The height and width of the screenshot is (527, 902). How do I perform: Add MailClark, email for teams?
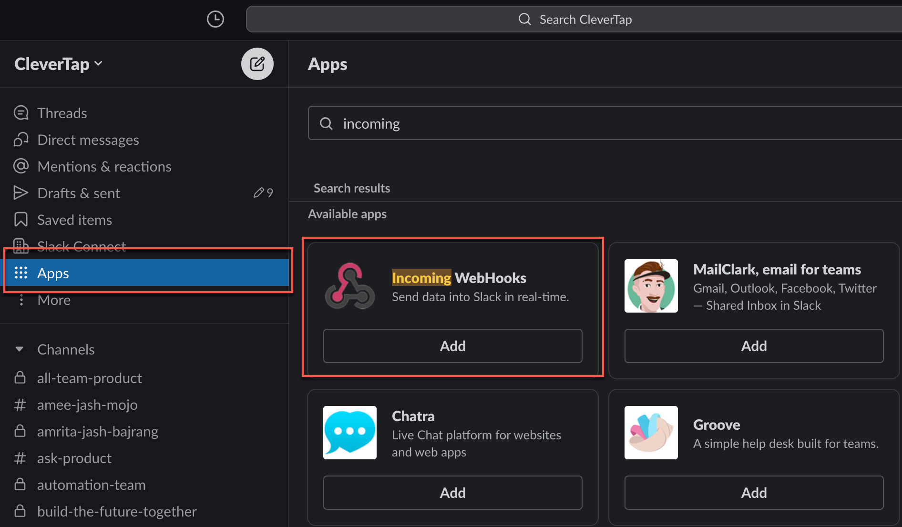coord(754,346)
